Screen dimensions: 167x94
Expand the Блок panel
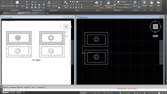pos(99,10)
